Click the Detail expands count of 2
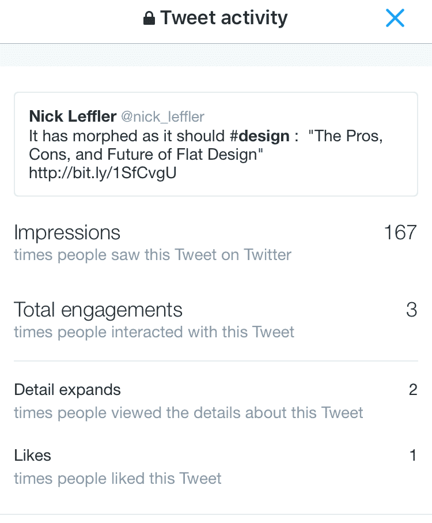 point(412,390)
